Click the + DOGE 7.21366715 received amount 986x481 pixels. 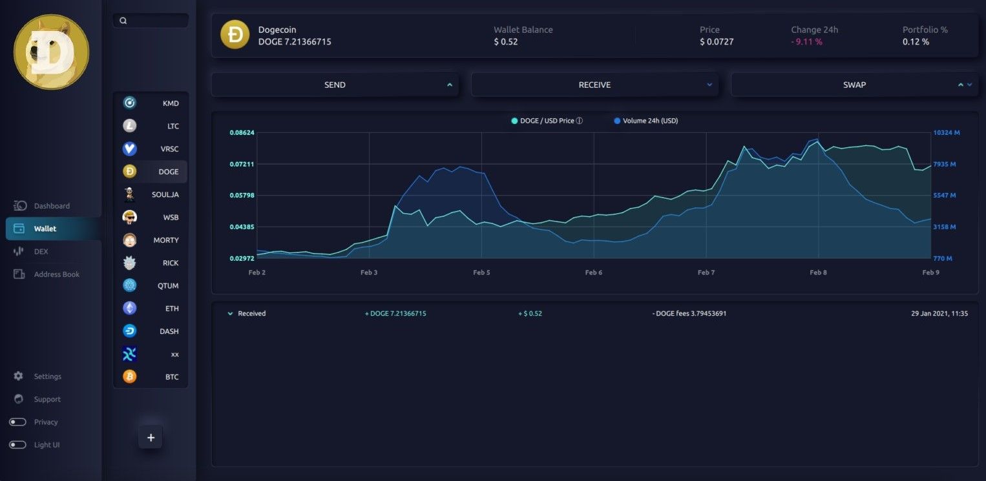click(x=395, y=314)
